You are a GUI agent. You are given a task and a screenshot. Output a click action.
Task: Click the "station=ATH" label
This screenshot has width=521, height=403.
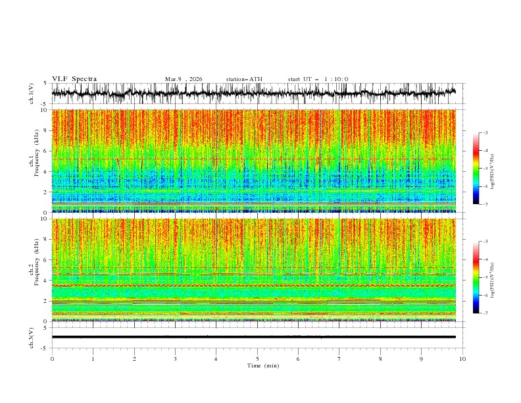(244, 79)
